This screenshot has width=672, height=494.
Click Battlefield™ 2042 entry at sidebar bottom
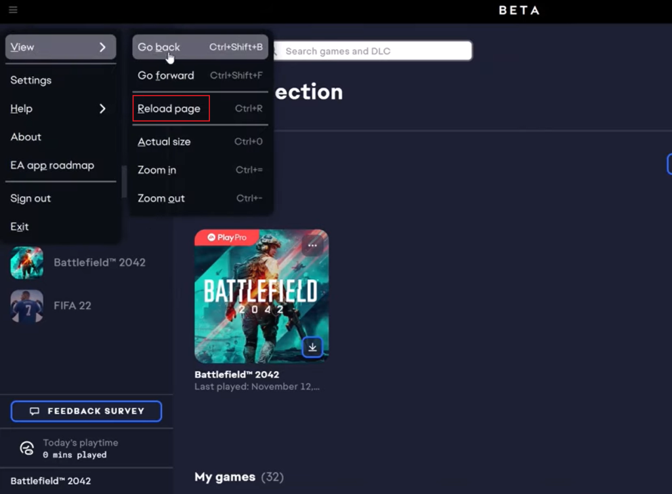pos(51,481)
